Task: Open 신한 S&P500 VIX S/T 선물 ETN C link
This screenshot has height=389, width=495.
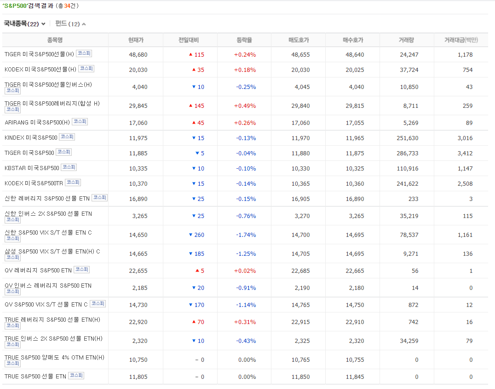Action: pyautogui.click(x=48, y=232)
